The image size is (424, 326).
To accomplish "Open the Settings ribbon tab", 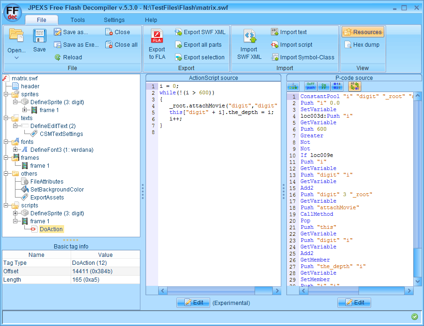I will [114, 20].
